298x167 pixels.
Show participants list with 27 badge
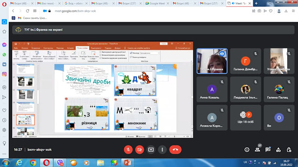[257, 149]
